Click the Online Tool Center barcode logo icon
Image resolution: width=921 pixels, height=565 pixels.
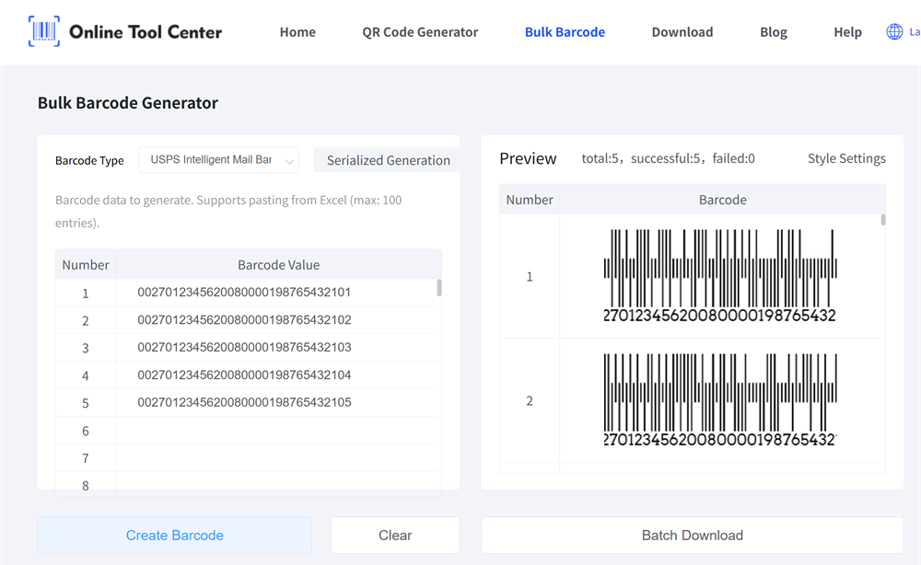(43, 30)
